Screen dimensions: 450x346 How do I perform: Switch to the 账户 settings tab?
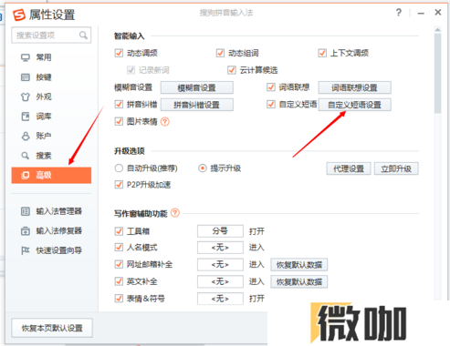(x=51, y=136)
